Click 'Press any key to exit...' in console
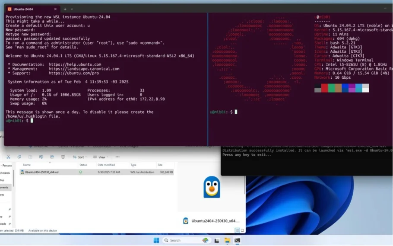The image size is (393, 246). click(x=247, y=155)
